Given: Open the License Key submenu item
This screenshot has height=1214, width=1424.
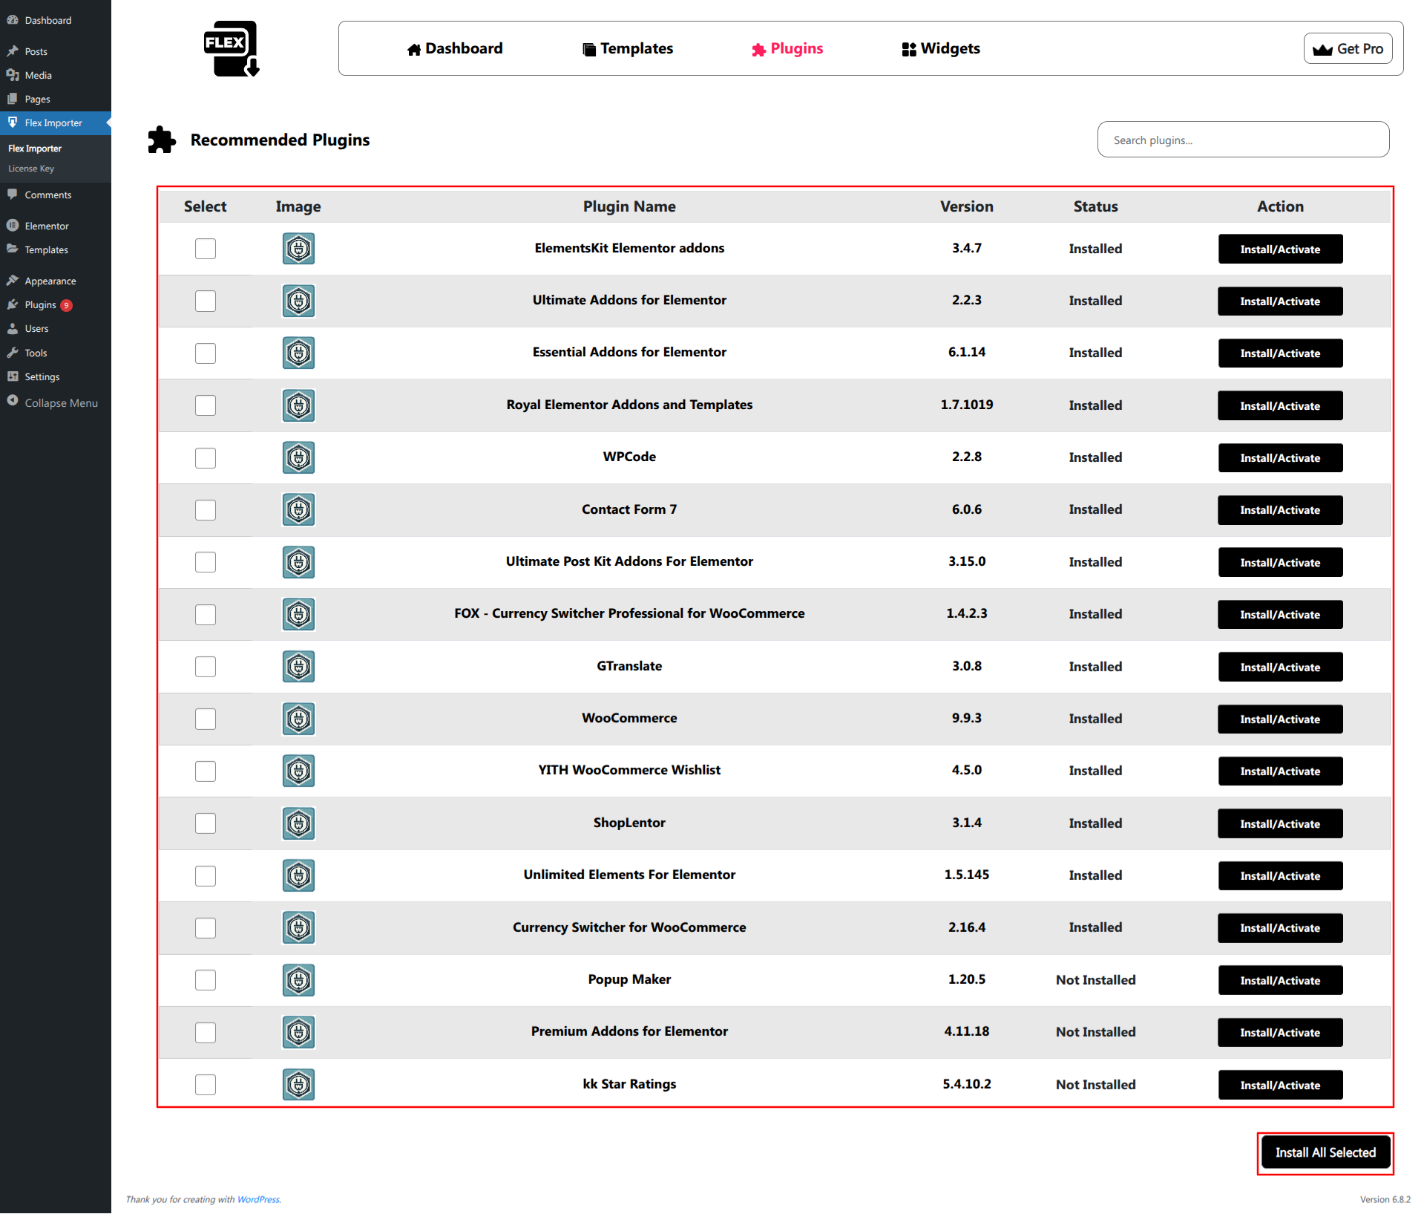Looking at the screenshot, I should tap(31, 169).
